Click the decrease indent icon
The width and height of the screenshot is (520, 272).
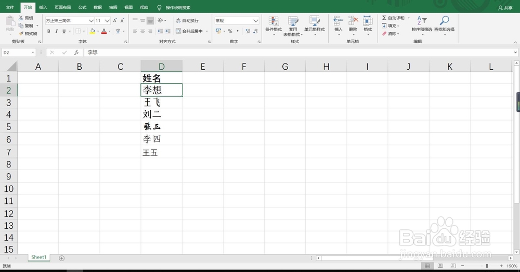[x=160, y=31]
